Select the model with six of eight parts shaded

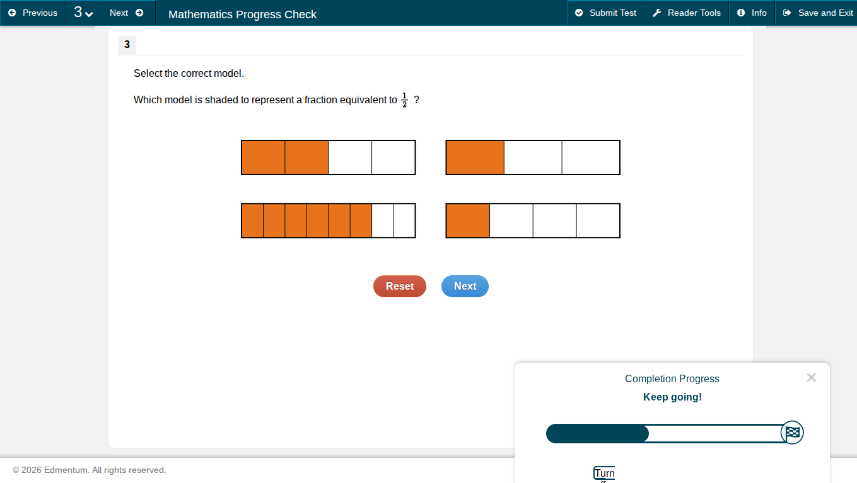[328, 220]
